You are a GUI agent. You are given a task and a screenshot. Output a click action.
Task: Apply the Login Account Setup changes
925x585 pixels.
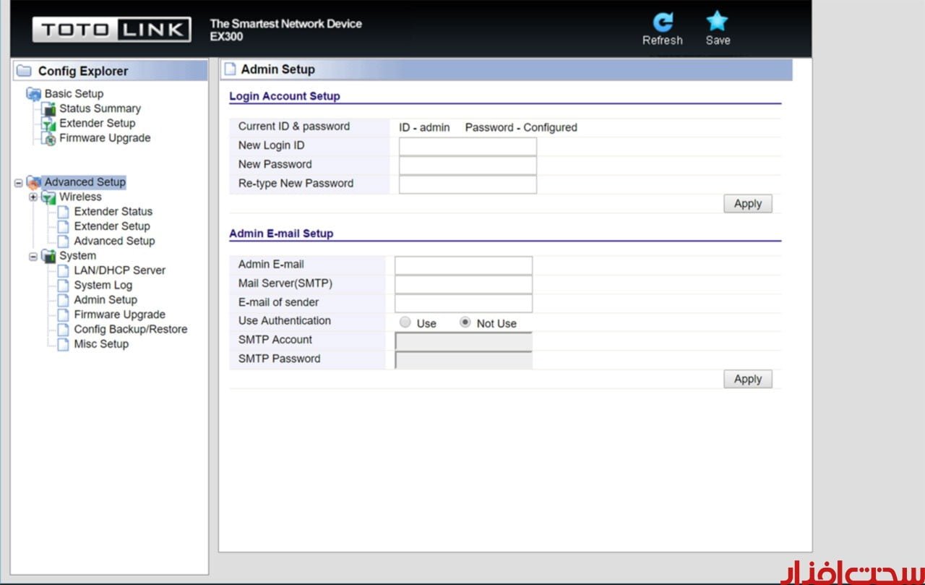[747, 204]
